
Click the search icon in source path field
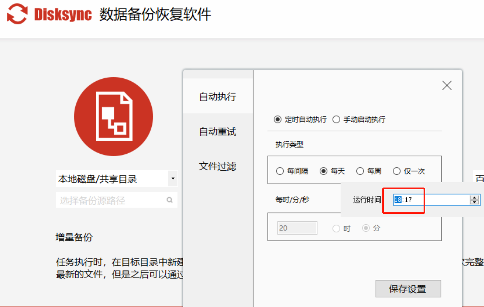tap(170, 200)
